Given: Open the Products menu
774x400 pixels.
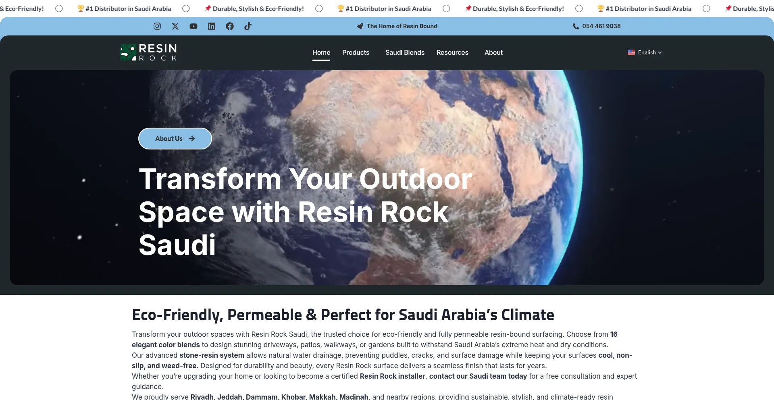Looking at the screenshot, I should tap(356, 52).
